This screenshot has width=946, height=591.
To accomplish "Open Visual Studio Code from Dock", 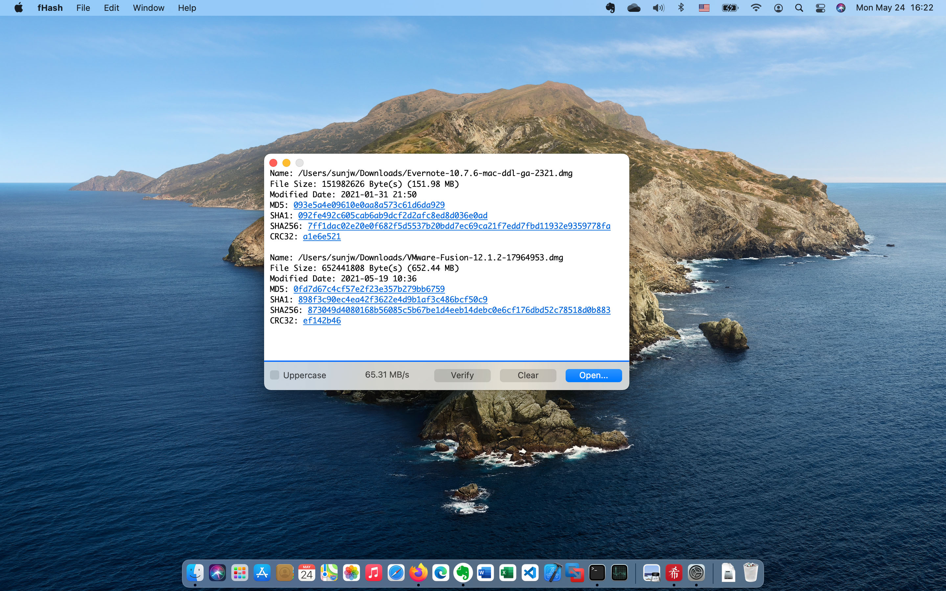I will click(530, 573).
